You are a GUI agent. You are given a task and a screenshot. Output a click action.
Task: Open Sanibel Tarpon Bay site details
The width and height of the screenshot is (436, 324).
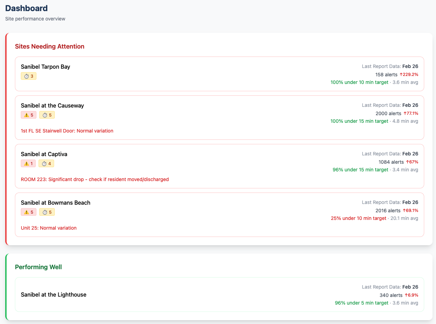(x=45, y=67)
